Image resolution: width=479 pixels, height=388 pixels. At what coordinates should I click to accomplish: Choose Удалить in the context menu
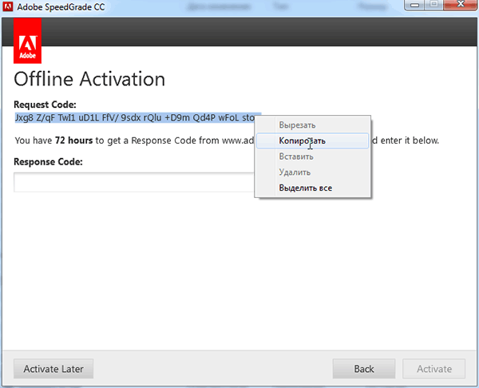312,172
